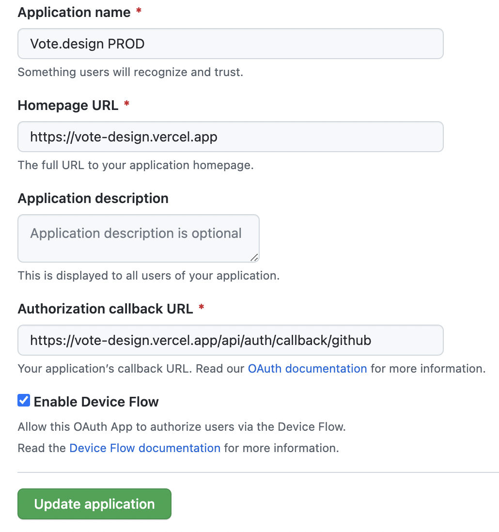Click the 'full URL to your application' hint
499x532 pixels.
click(x=136, y=165)
